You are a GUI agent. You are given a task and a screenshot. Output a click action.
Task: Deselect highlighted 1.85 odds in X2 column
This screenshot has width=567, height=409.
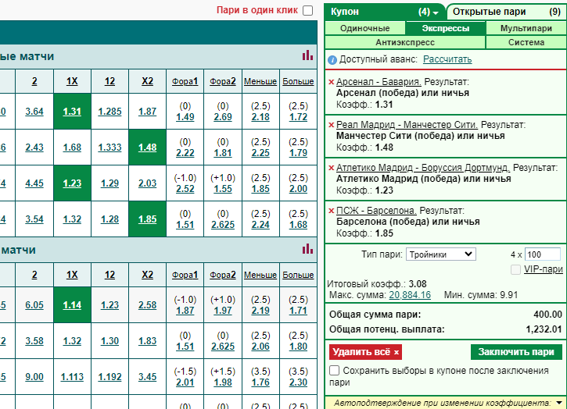point(148,219)
